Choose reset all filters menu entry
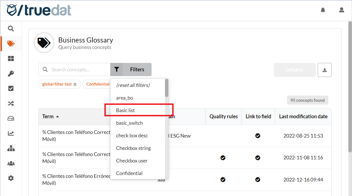352x196 pixels. coord(133,85)
